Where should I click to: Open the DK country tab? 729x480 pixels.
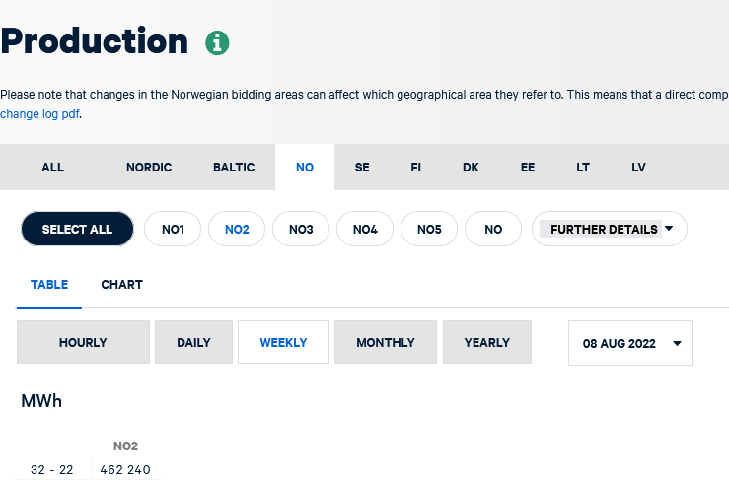(x=471, y=167)
